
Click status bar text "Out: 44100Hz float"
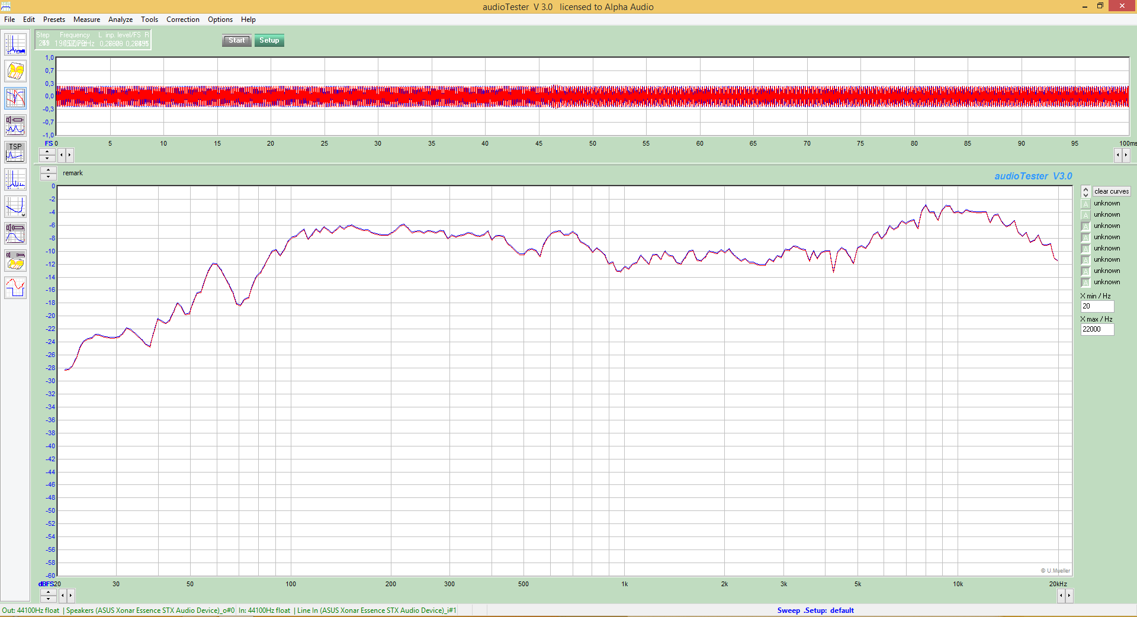coord(30,610)
